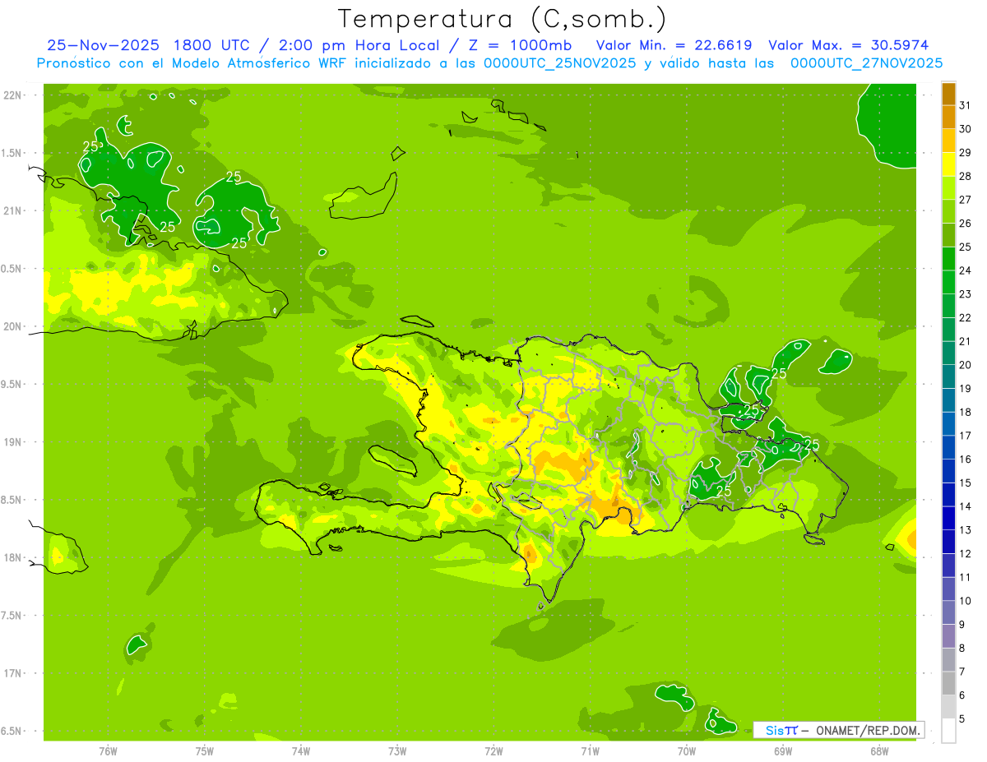Viewport: 987px width, 762px height.
Task: Pick the green legend swatch between 24 and 25
Action: click(x=948, y=259)
